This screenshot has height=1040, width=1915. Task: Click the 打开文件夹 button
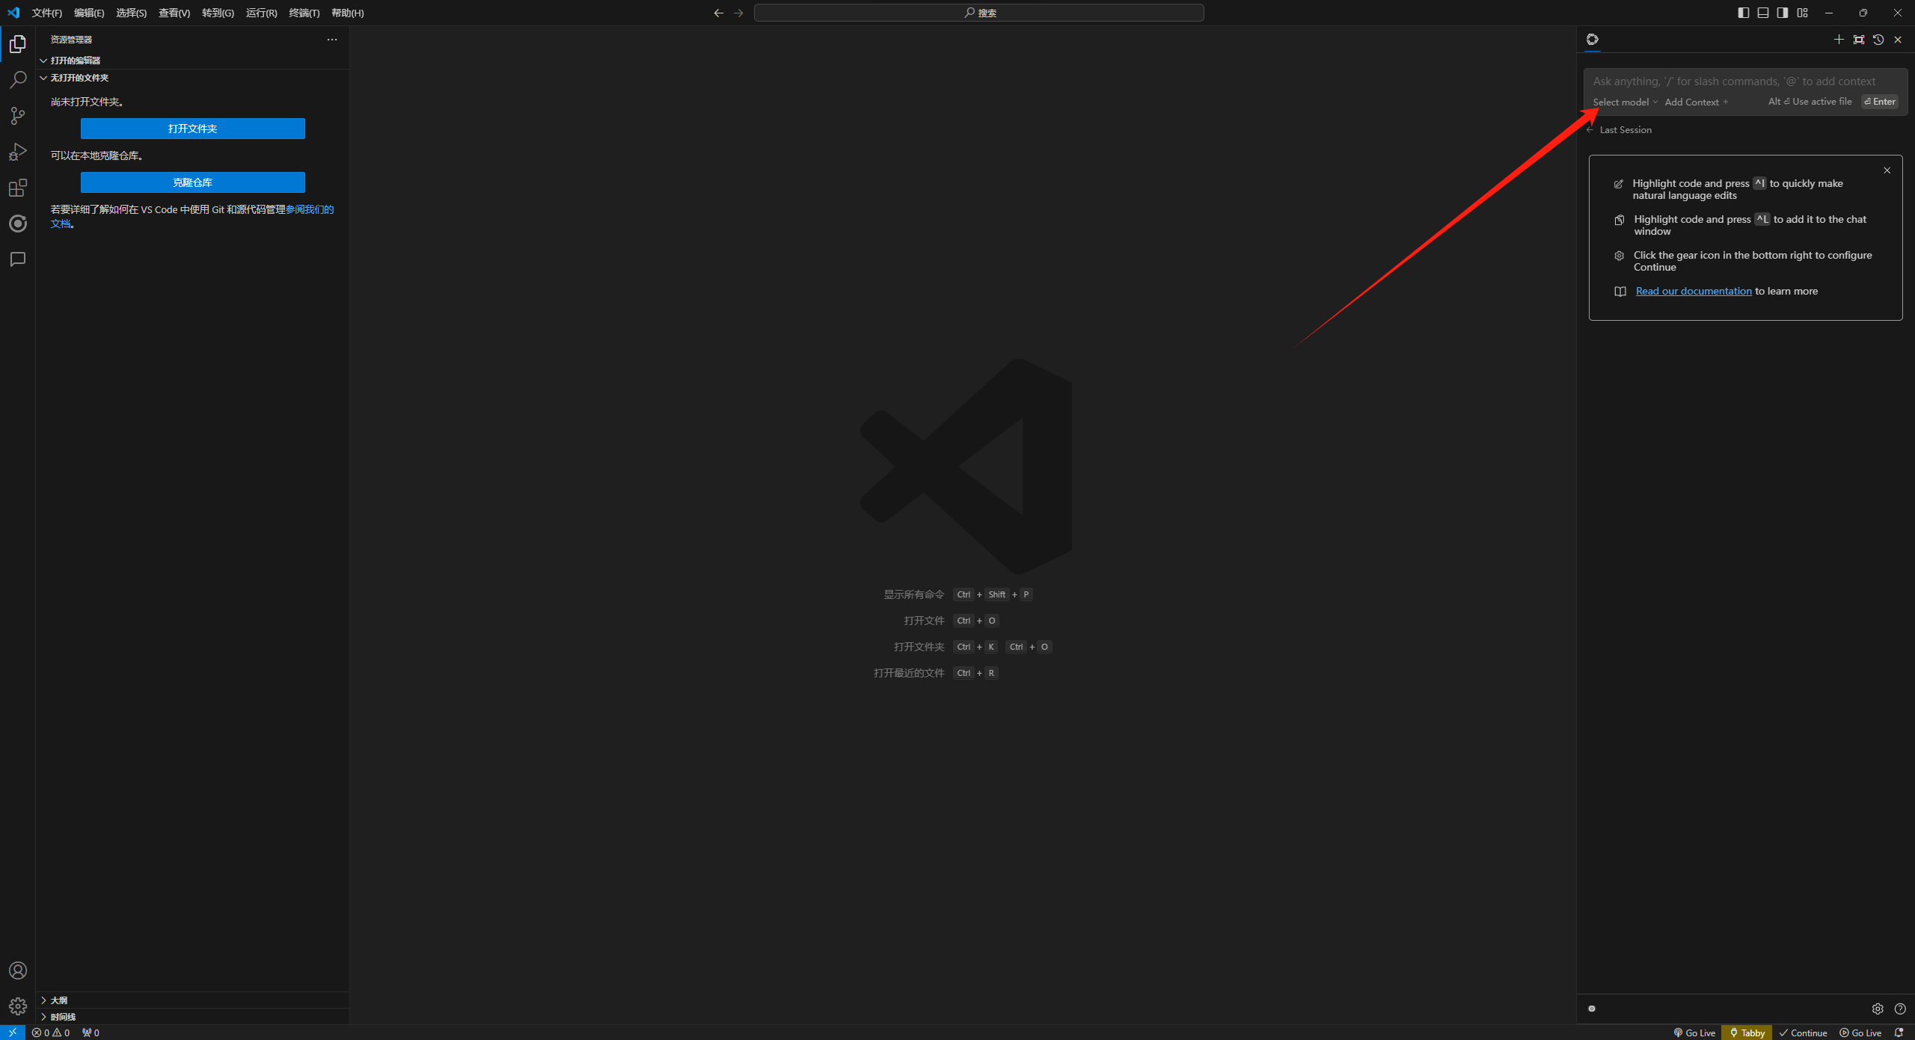click(192, 129)
